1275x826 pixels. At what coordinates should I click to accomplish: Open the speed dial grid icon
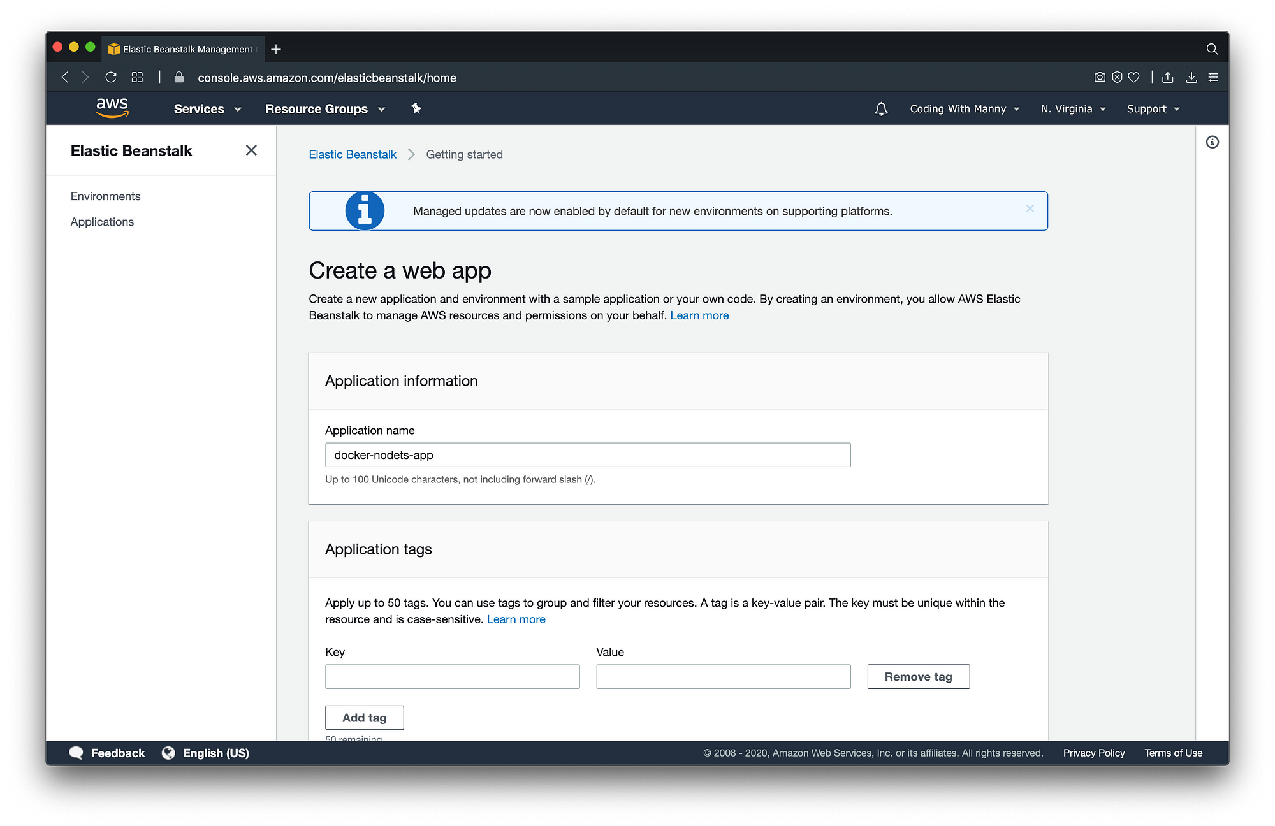pyautogui.click(x=137, y=77)
